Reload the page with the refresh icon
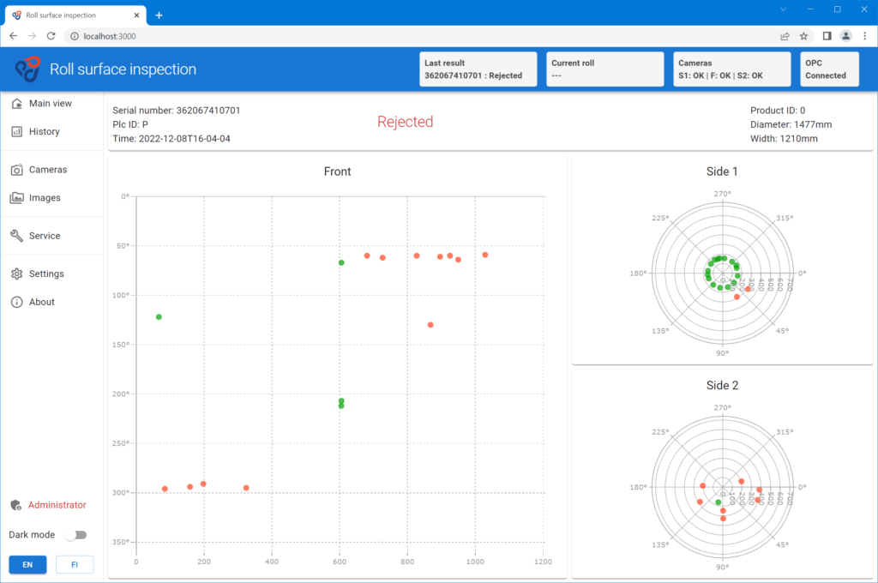This screenshot has height=583, width=878. [x=51, y=36]
